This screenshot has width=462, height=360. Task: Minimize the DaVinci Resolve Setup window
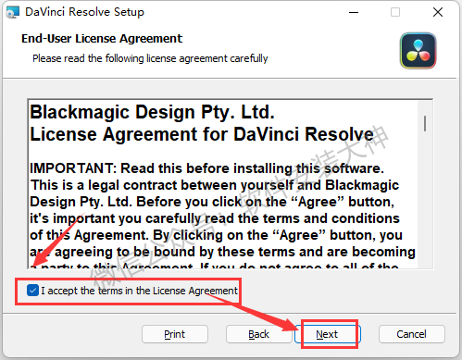pyautogui.click(x=354, y=12)
